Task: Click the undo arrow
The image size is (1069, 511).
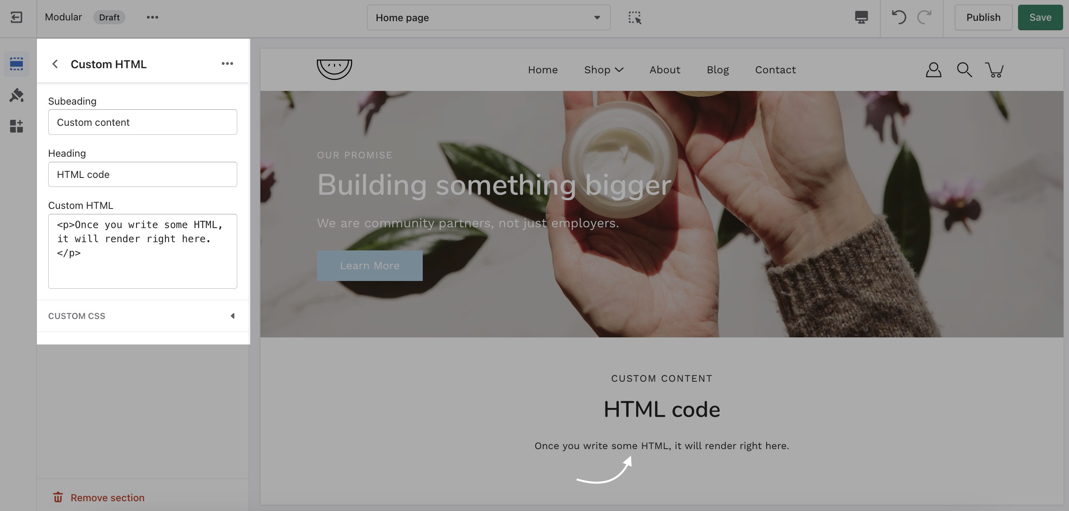Action: (x=898, y=17)
